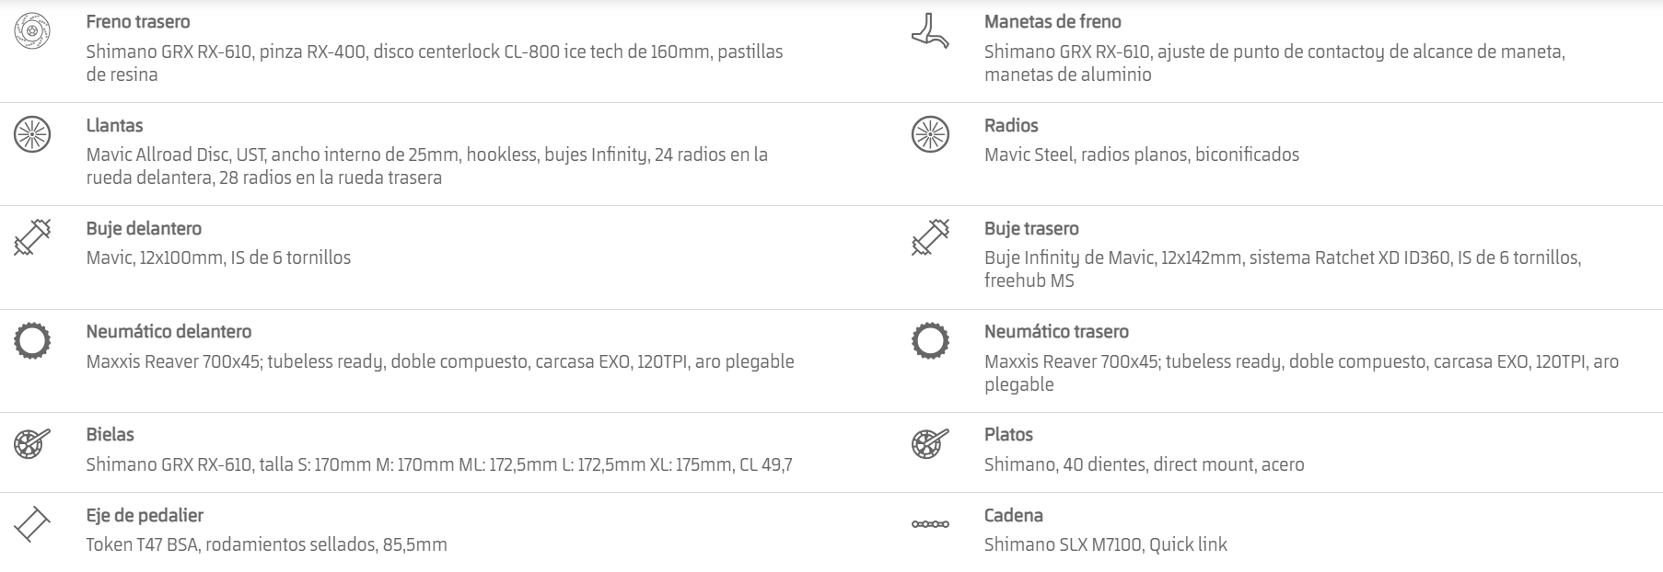Viewport: 1663px width, 572px height.
Task: Select the Llantas wheel icon
Action: 32,134
